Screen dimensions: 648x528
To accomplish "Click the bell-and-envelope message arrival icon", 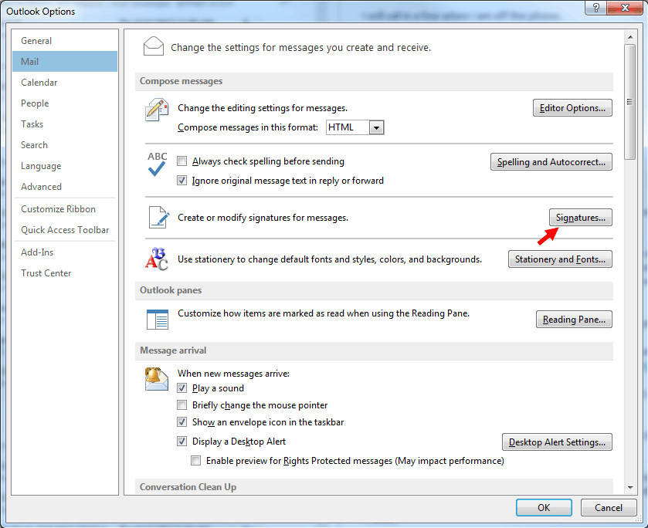I will point(156,379).
